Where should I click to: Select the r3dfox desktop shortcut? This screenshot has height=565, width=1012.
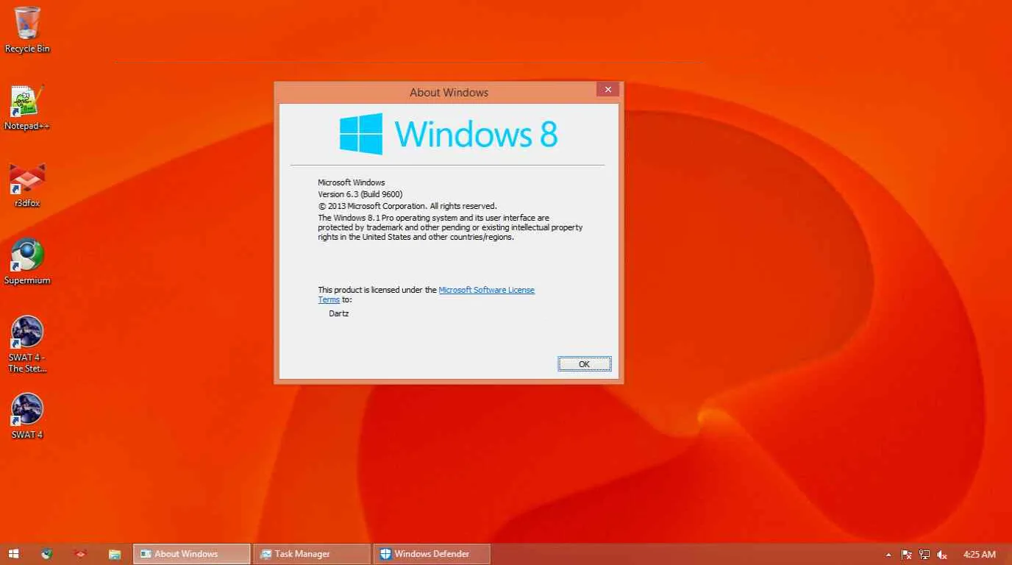click(x=27, y=185)
